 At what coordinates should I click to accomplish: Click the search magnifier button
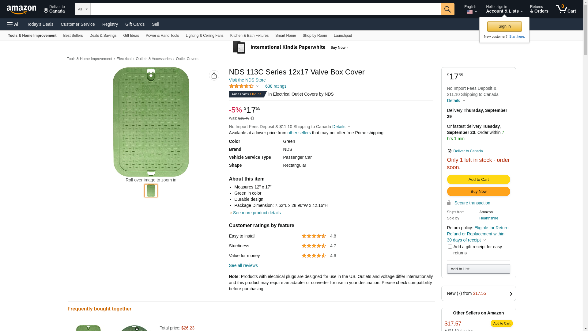click(x=447, y=9)
